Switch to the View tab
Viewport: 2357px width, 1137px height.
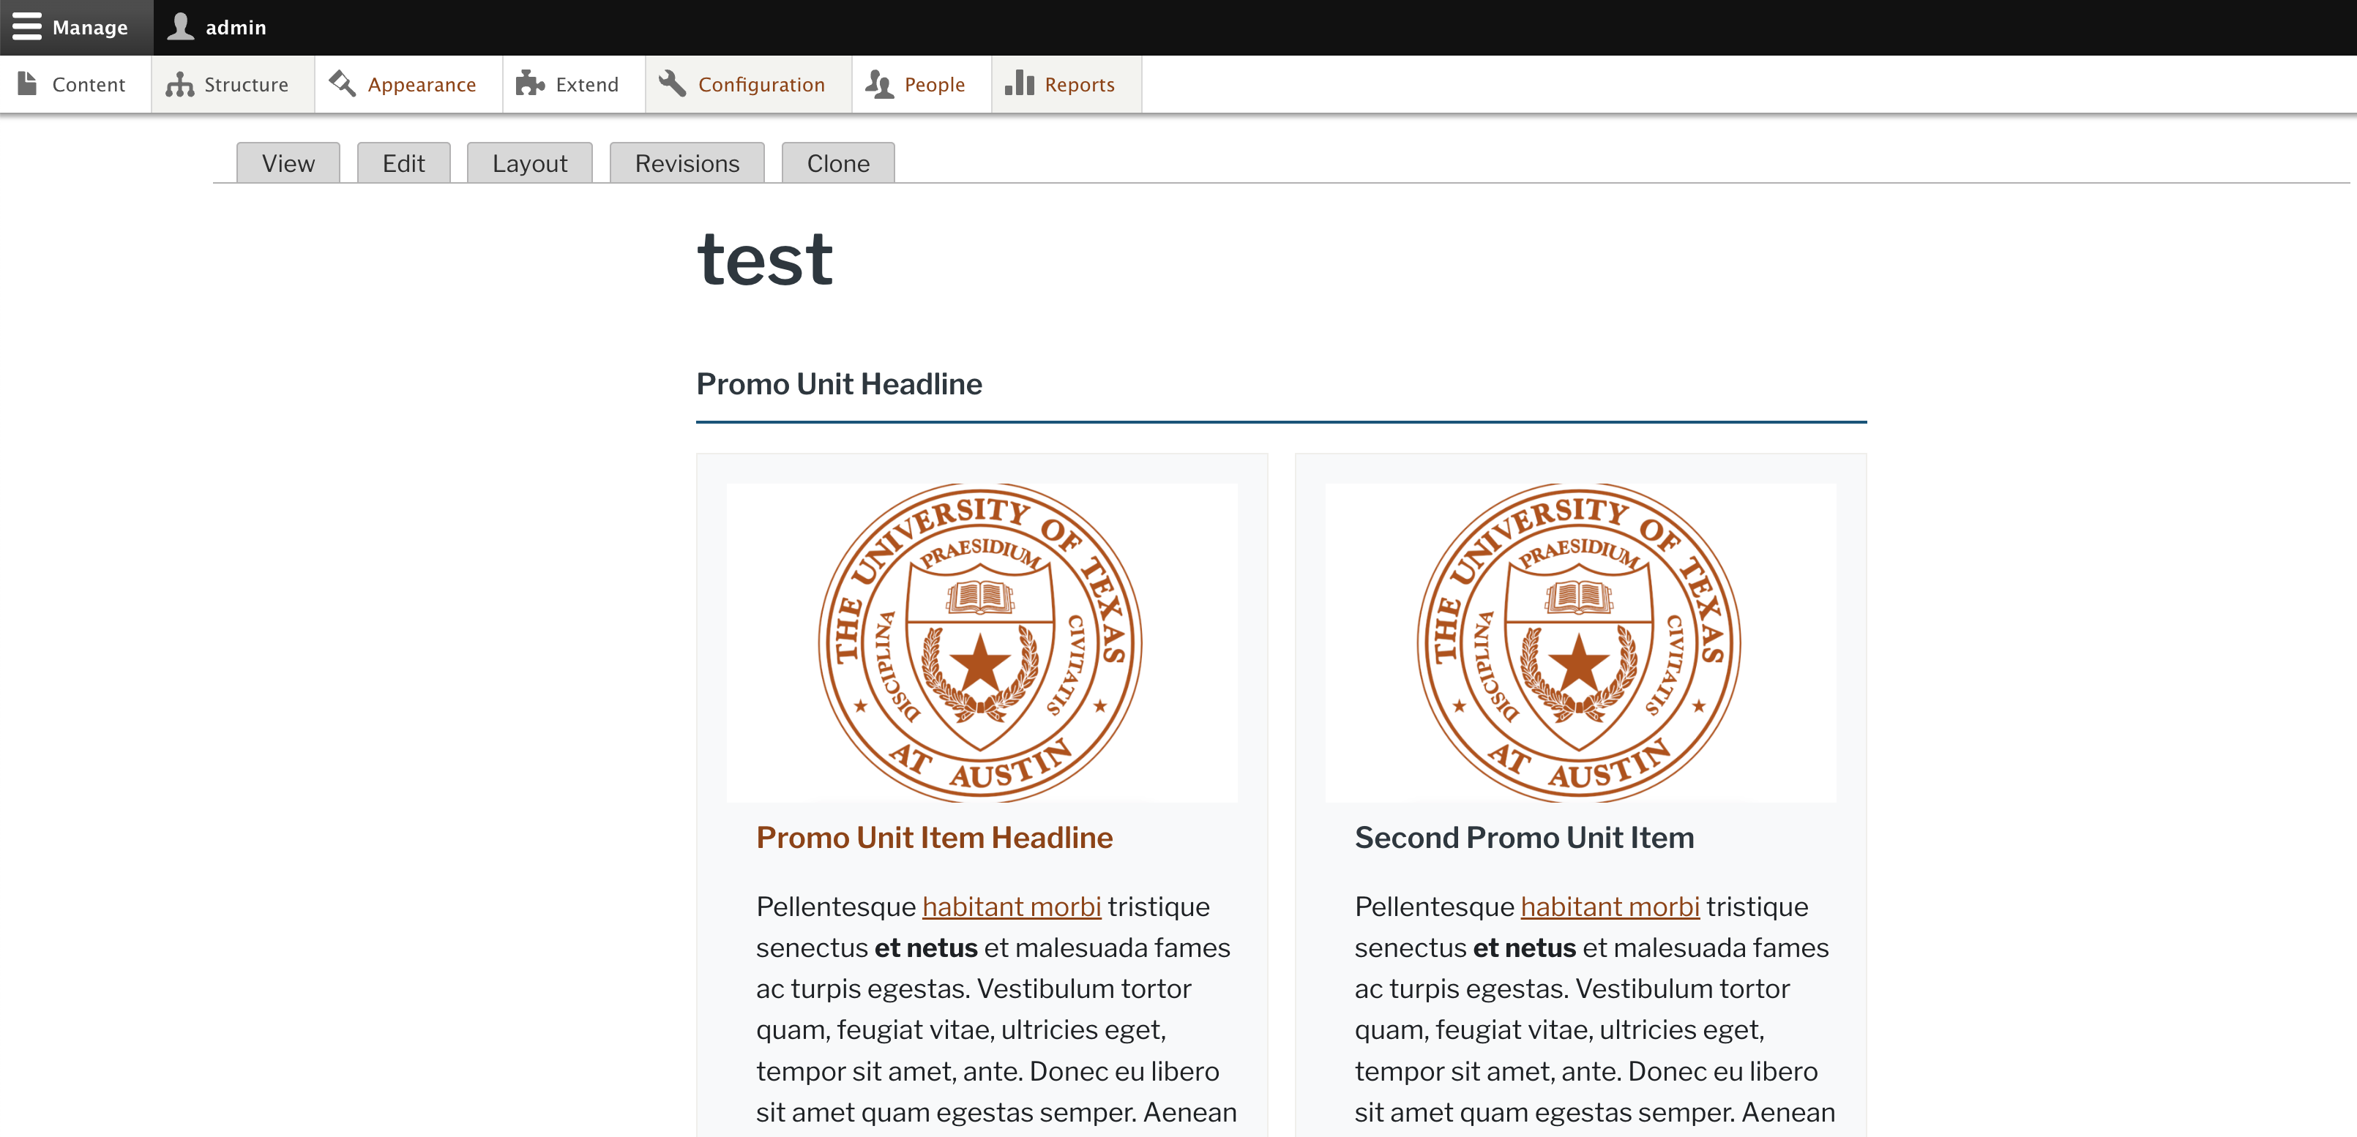pyautogui.click(x=287, y=163)
